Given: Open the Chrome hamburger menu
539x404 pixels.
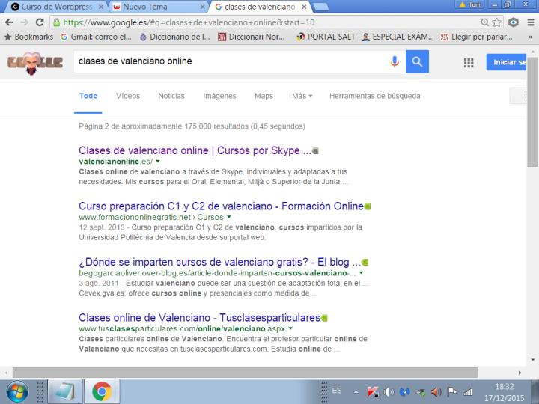Looking at the screenshot, I should (x=531, y=22).
